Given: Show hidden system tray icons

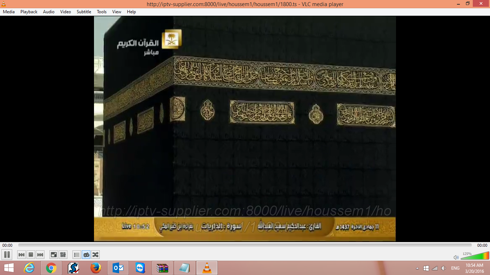Looking at the screenshot, I should point(417,268).
